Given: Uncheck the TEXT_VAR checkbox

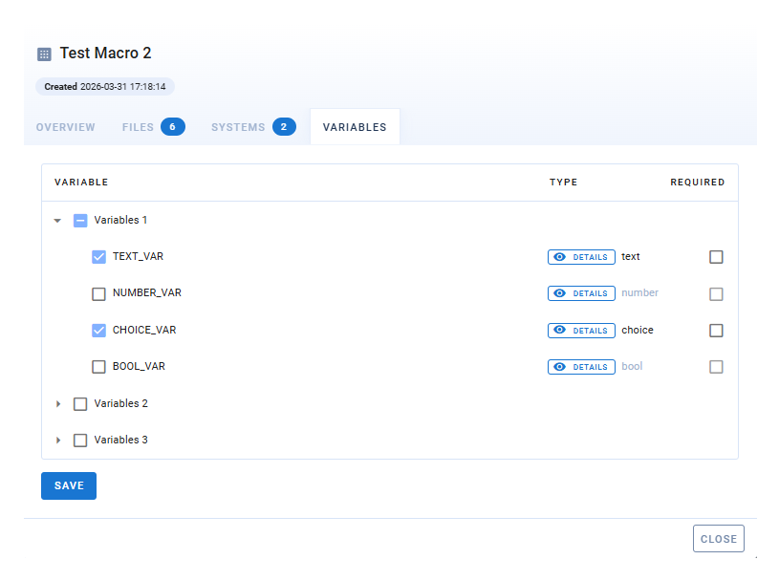Looking at the screenshot, I should pyautogui.click(x=98, y=257).
